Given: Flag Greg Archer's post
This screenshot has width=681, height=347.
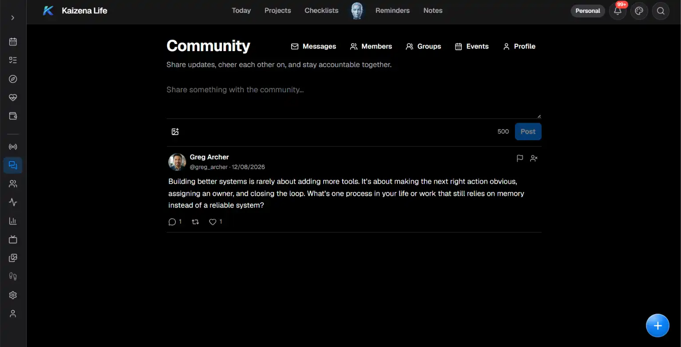Looking at the screenshot, I should coord(520,158).
